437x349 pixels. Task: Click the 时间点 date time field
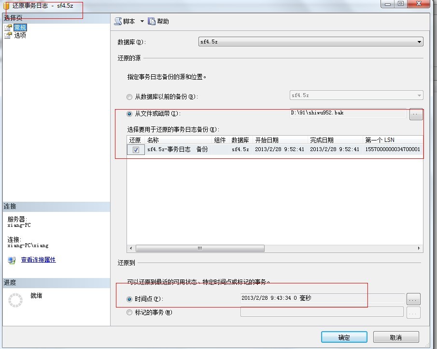coord(322,298)
